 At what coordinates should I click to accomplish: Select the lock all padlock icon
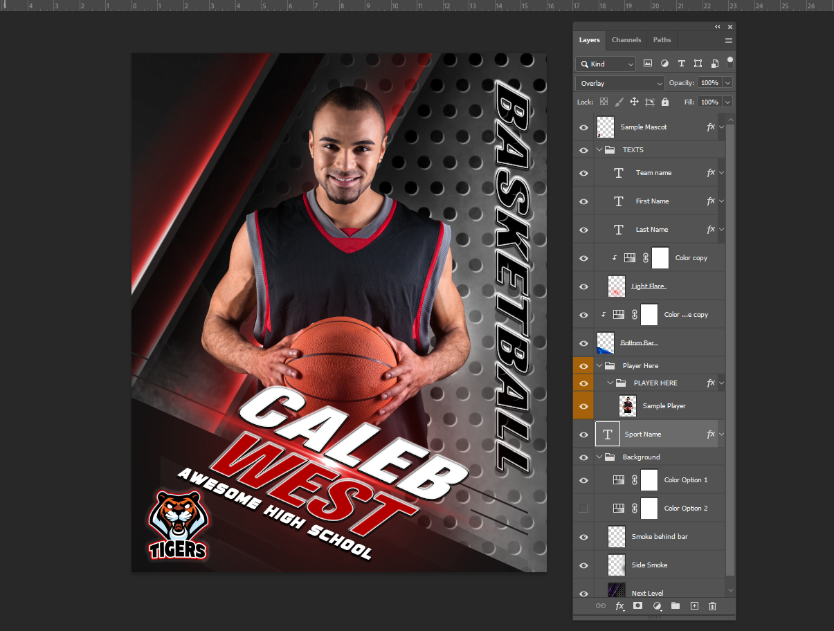664,102
